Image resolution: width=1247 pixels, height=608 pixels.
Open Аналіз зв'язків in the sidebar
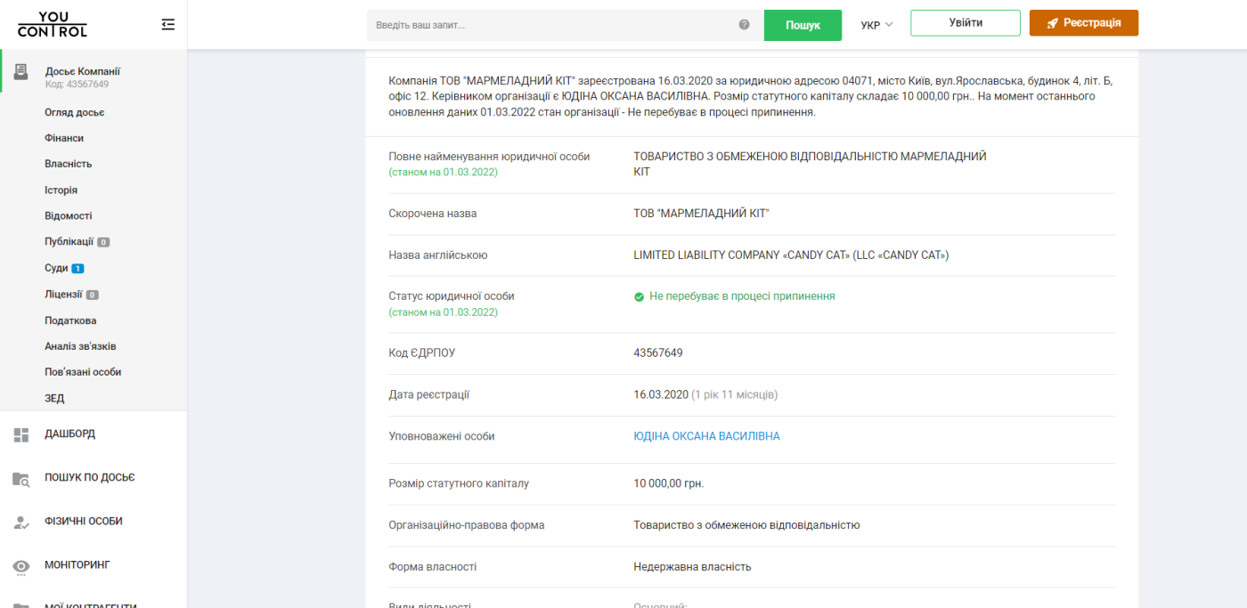pos(80,346)
